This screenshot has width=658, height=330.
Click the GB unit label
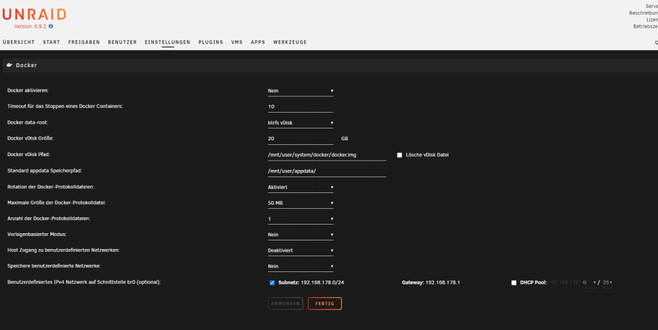point(345,138)
